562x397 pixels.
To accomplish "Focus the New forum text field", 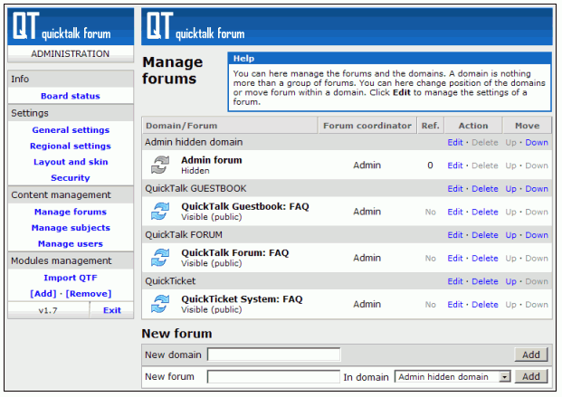I will [x=272, y=377].
